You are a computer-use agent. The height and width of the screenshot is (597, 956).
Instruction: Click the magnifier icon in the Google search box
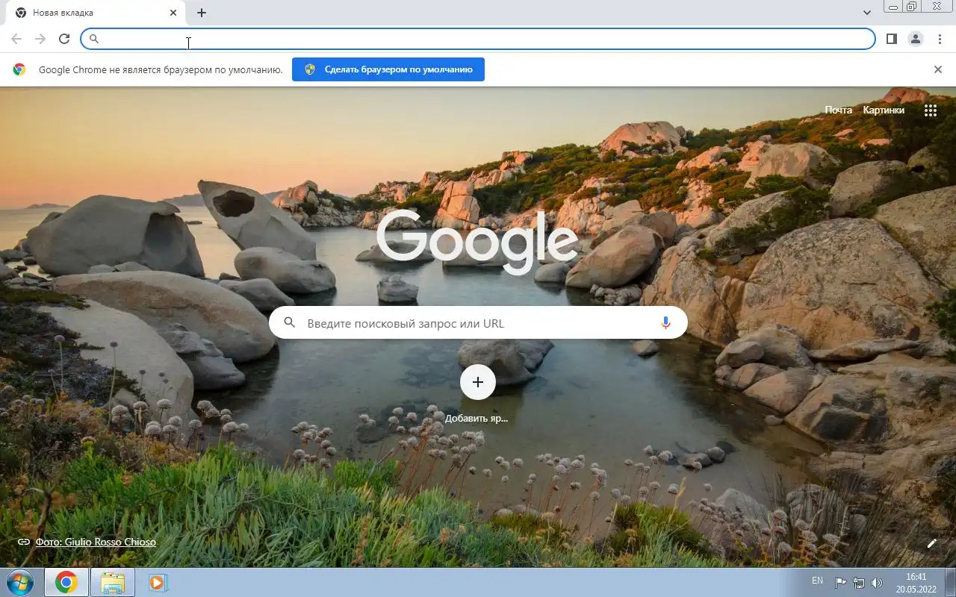pyautogui.click(x=290, y=323)
